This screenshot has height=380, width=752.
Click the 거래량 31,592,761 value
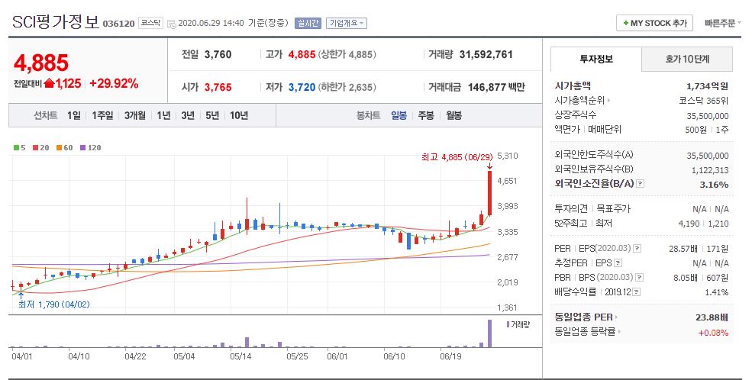coord(486,55)
